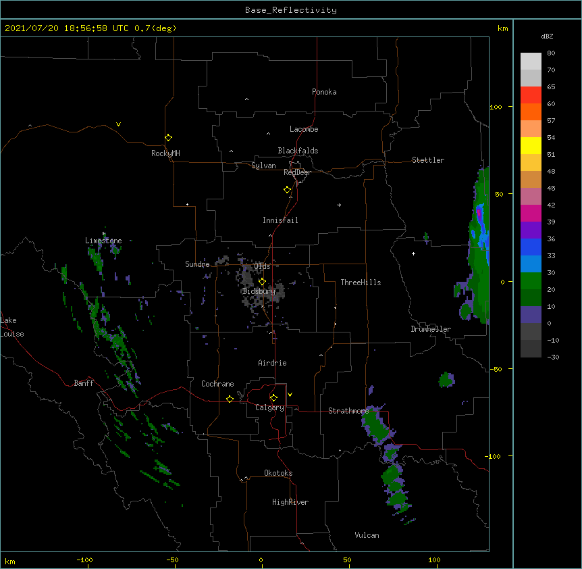Click the orange 57–60 dBZ legend swatch
The image size is (582, 569).
tap(531, 112)
